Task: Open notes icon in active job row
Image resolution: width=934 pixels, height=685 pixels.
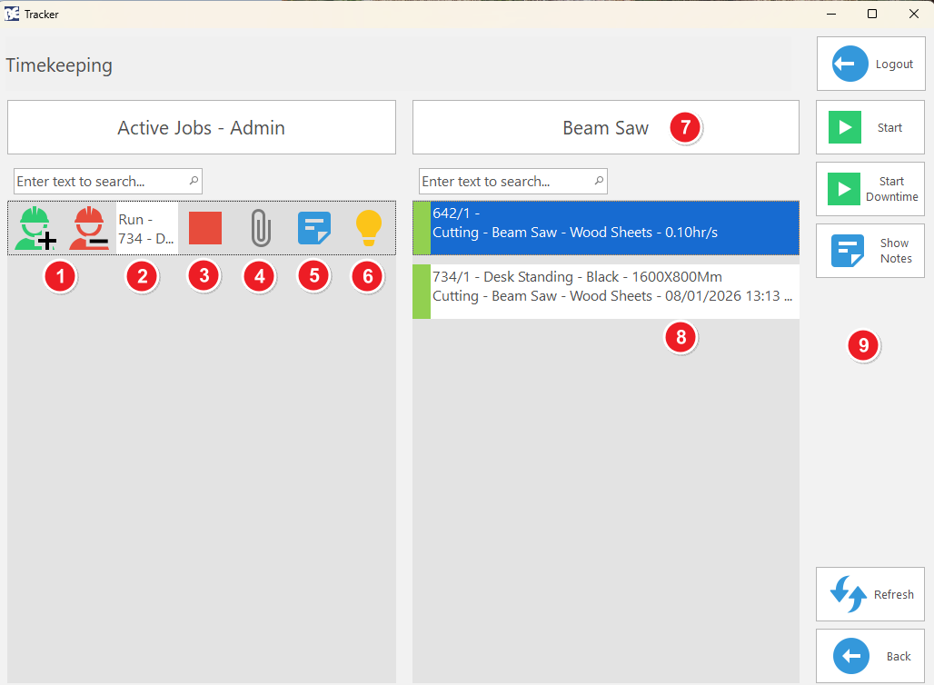Action: (314, 228)
